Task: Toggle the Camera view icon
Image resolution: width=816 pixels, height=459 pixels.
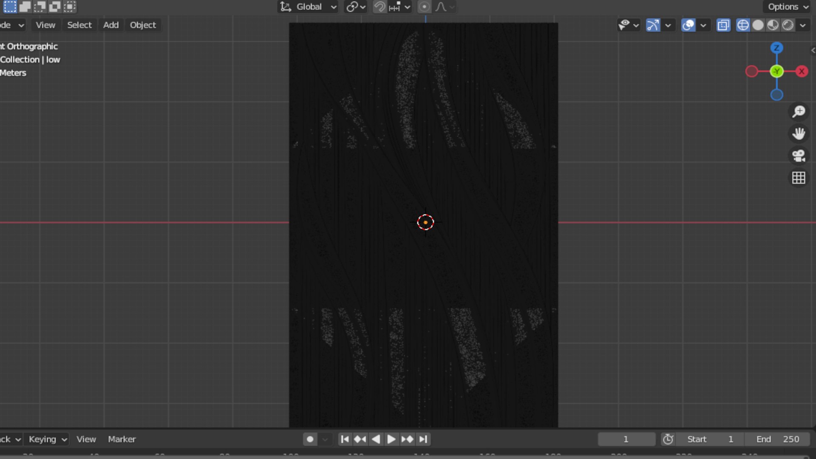Action: coord(799,156)
